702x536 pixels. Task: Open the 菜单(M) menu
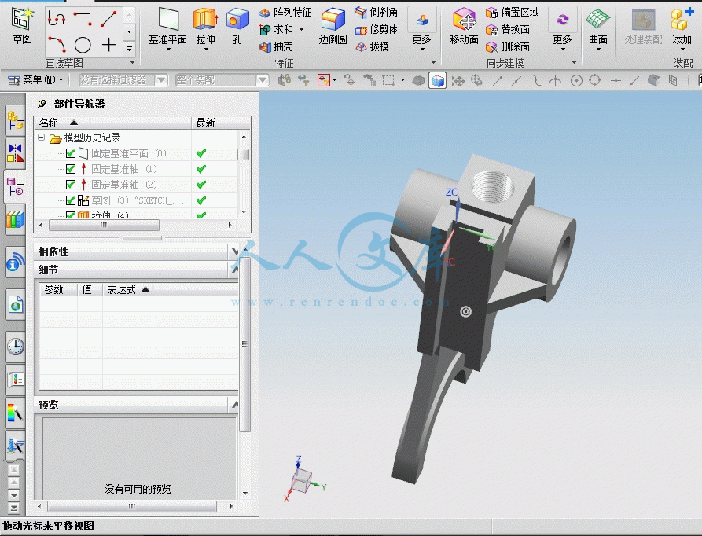point(36,80)
